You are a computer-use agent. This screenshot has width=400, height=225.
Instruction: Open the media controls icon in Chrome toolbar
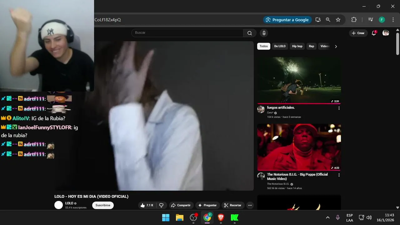click(371, 20)
